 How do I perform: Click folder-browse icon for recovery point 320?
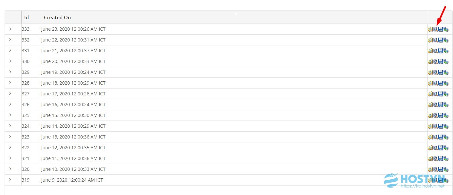tap(430, 170)
